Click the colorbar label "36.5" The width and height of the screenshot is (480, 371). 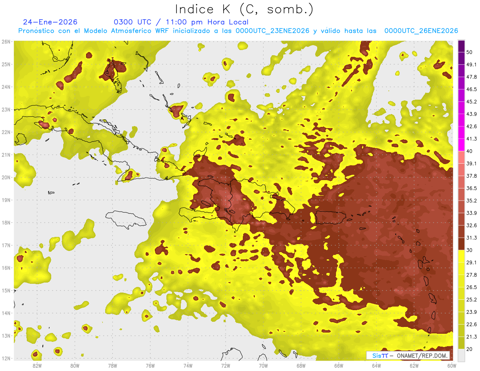click(472, 189)
